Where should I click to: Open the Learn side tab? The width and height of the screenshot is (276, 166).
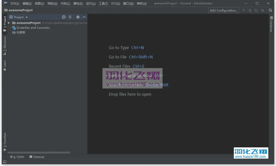pyautogui.click(x=5, y=66)
